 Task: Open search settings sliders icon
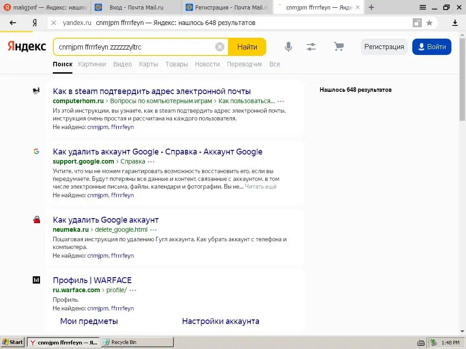click(311, 47)
